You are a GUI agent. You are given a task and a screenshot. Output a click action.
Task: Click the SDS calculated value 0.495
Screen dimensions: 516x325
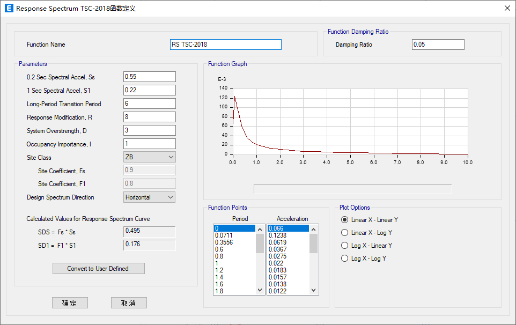pos(150,231)
